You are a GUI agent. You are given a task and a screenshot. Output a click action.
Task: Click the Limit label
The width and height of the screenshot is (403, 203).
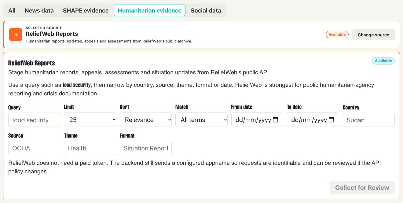coord(69,107)
